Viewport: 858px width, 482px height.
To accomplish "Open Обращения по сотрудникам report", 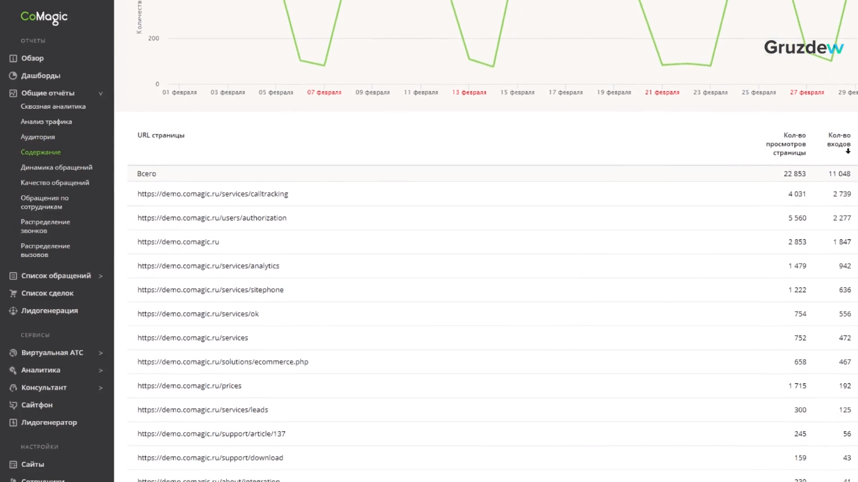I will tap(45, 202).
